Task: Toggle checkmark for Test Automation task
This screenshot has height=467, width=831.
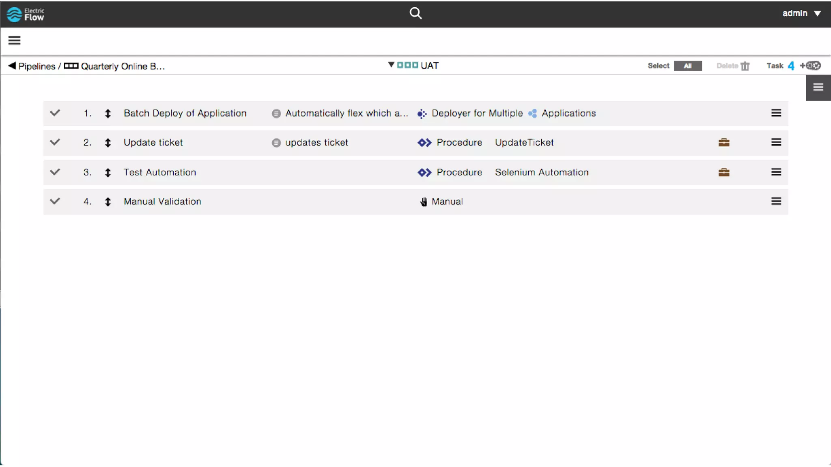Action: coord(55,172)
